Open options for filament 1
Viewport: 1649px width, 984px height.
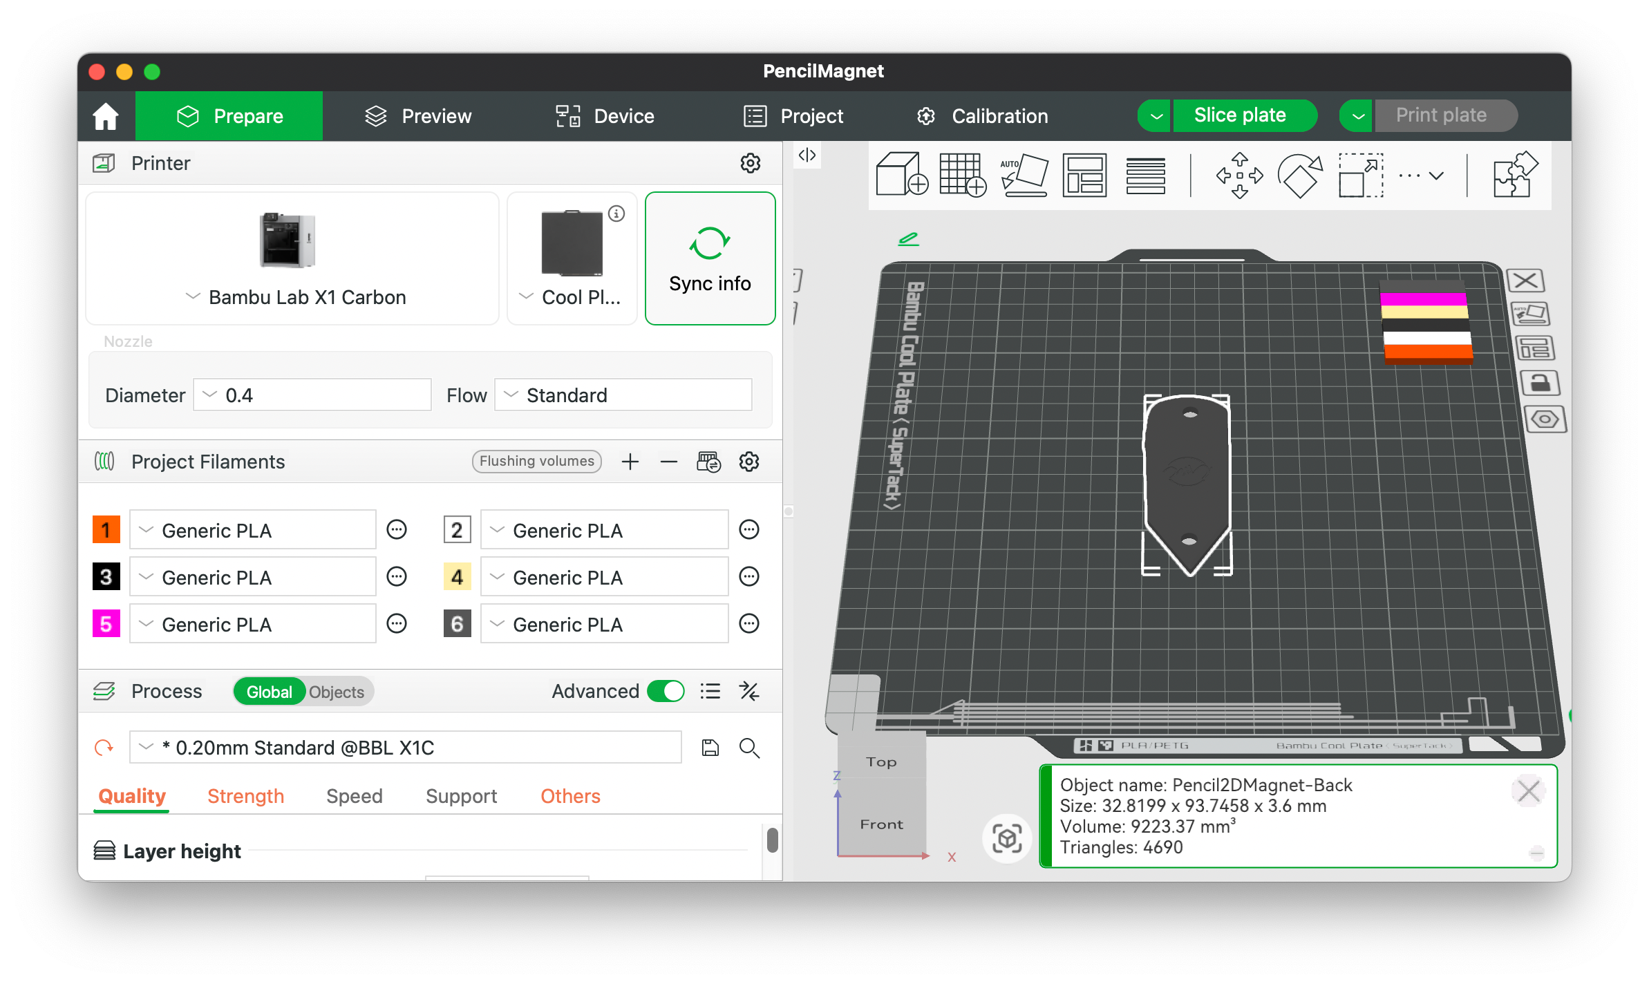point(397,530)
